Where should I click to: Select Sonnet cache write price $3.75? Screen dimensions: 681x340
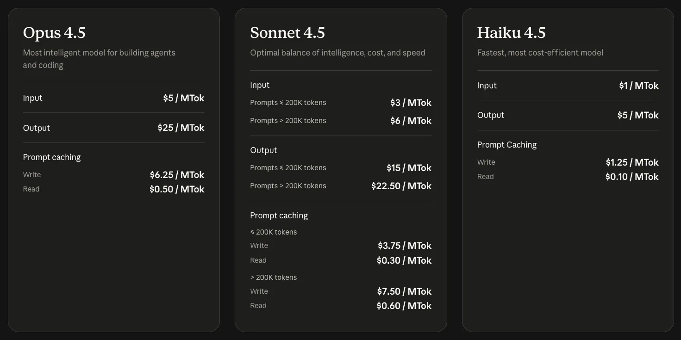pyautogui.click(x=405, y=246)
